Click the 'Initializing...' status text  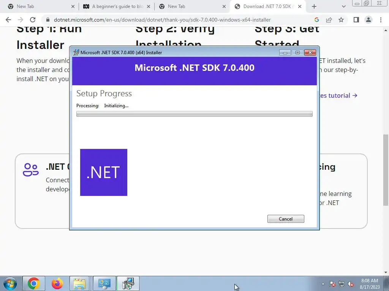116,106
